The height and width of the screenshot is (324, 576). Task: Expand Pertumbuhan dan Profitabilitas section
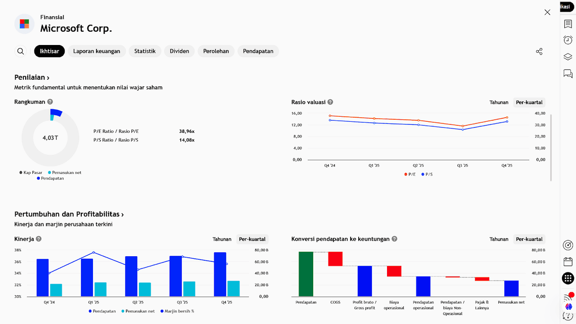pyautogui.click(x=69, y=214)
